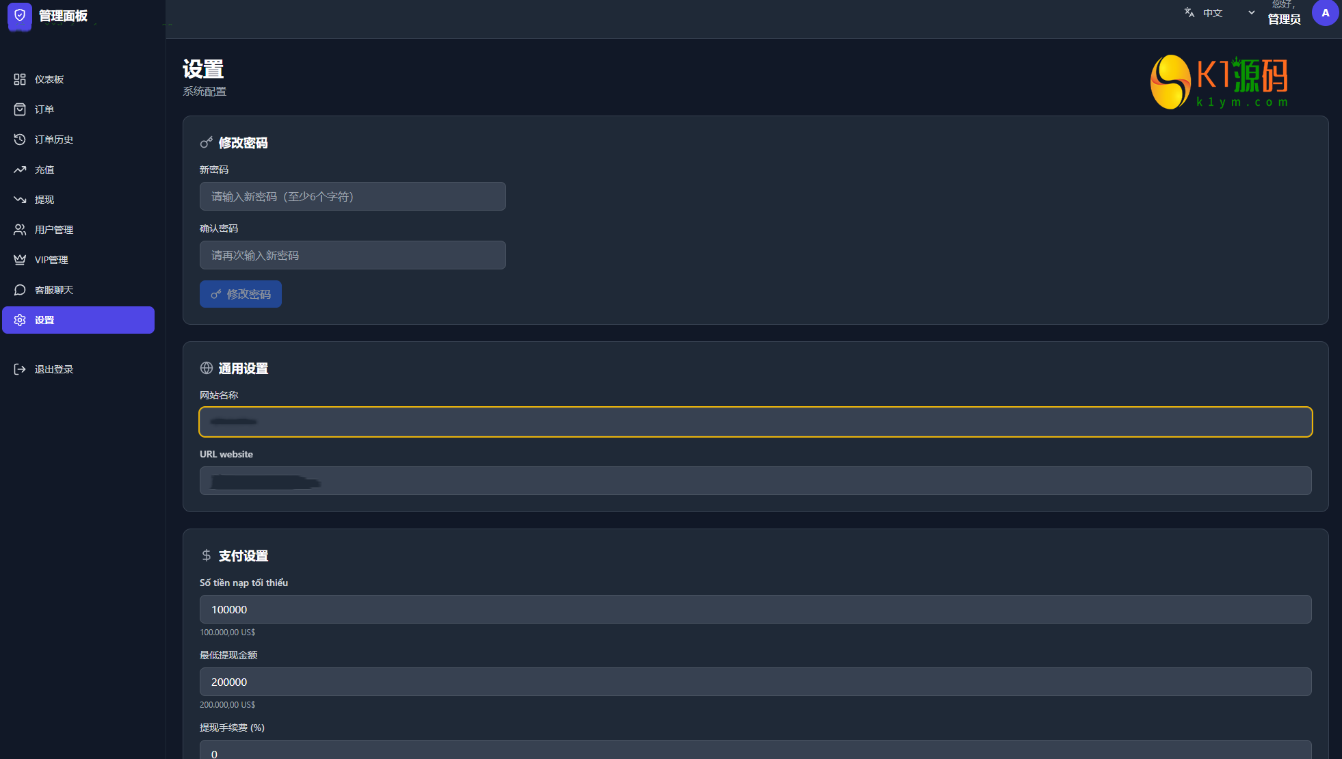1342x759 pixels.
Task: Click the 订单 shopping bag icon
Action: (20, 109)
